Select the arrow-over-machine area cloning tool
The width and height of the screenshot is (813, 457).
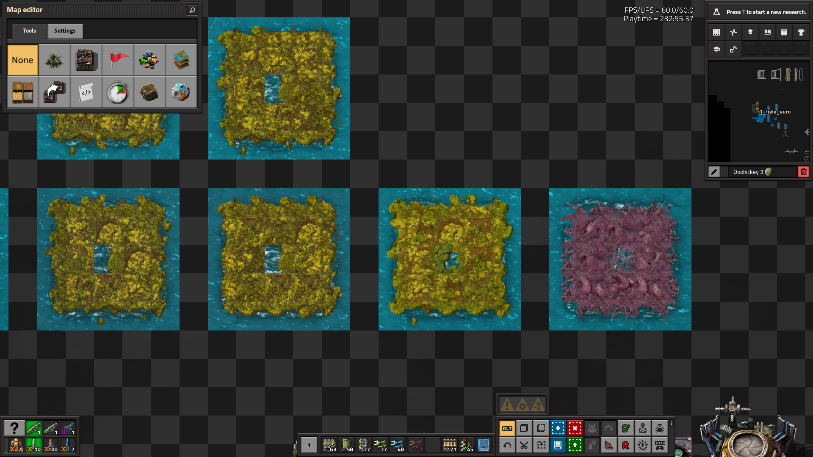(55, 92)
